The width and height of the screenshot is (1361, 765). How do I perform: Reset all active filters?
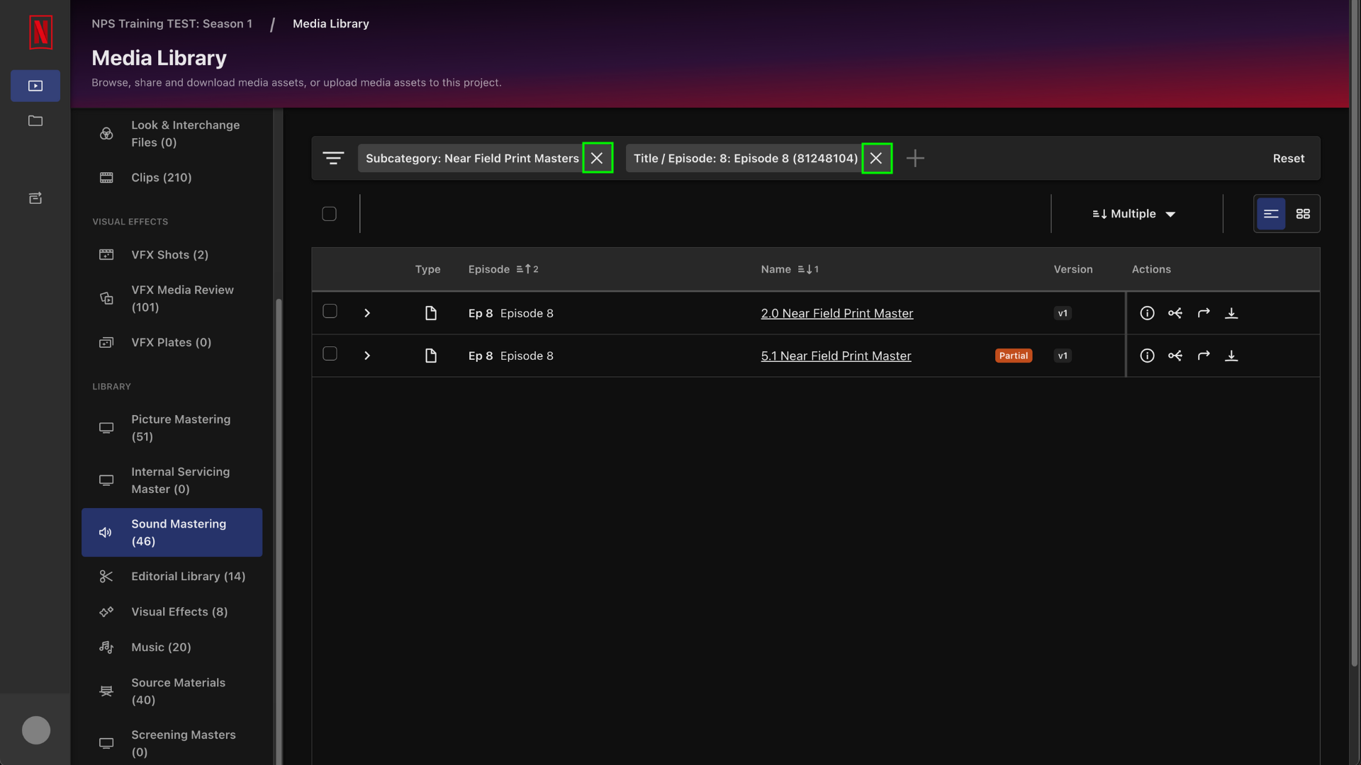(x=1288, y=158)
